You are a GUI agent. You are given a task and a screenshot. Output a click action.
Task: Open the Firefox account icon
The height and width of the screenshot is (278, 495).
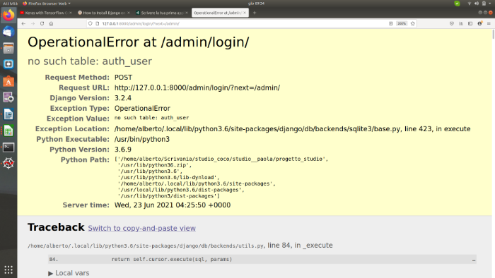click(x=480, y=23)
